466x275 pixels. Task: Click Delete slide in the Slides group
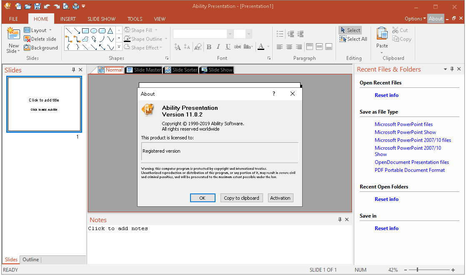click(40, 39)
